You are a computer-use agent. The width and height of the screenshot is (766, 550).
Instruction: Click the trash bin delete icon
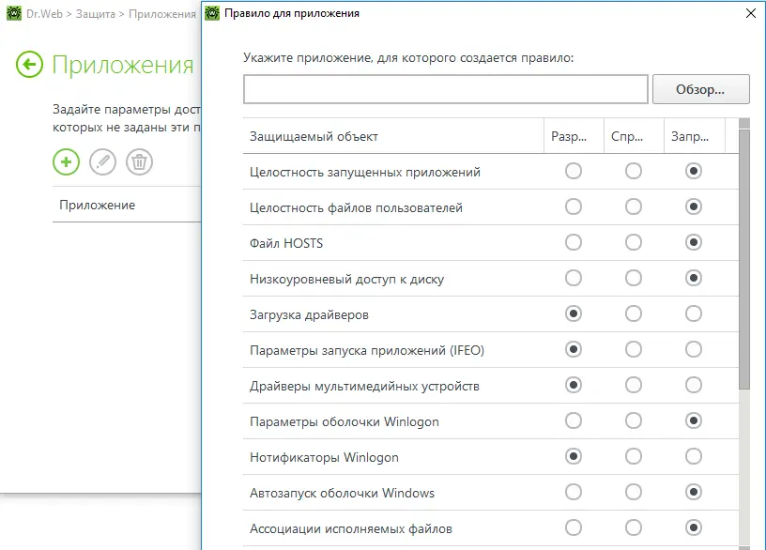tap(139, 161)
